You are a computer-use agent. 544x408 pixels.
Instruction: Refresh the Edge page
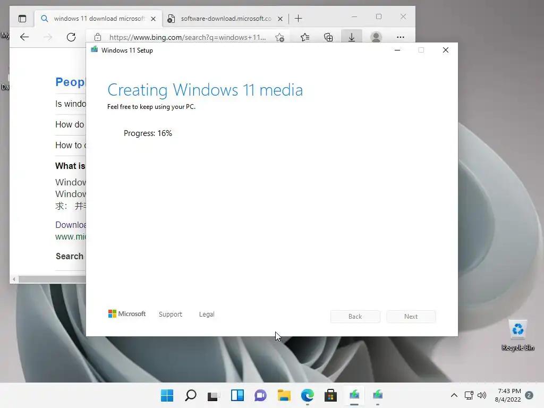(x=71, y=37)
